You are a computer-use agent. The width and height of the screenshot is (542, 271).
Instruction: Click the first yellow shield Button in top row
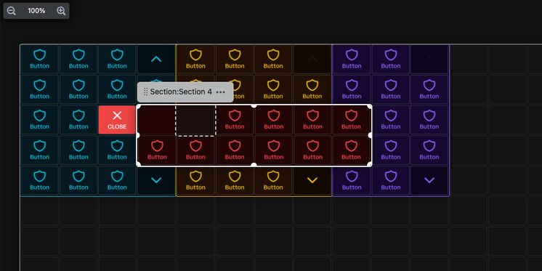click(x=195, y=59)
